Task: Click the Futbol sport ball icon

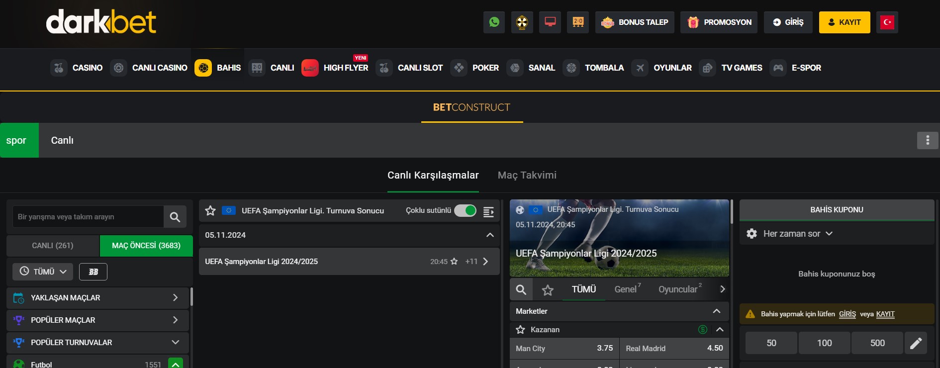Action: pos(19,364)
